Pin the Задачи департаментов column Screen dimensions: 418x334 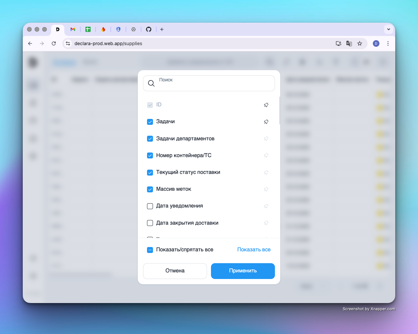(266, 139)
